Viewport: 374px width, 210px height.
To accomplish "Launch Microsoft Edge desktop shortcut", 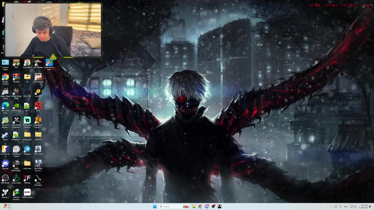I will 5,108.
